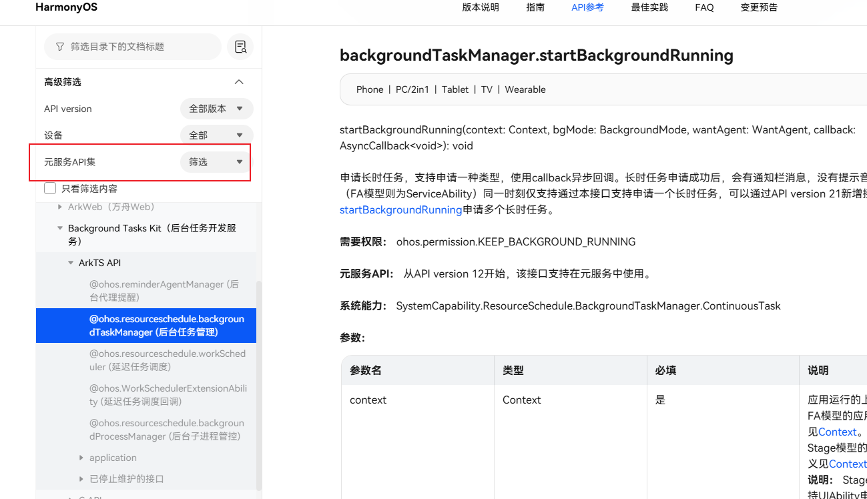Click the SystemCapability.ResourceSchedule.BackgroundTaskManager.ContinuousTask text
Screen dimensions: 867x499
click(x=588, y=306)
